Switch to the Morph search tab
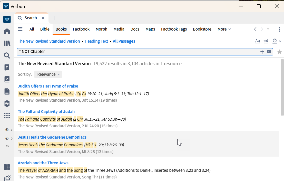The height and width of the screenshot is (181, 284). (101, 29)
